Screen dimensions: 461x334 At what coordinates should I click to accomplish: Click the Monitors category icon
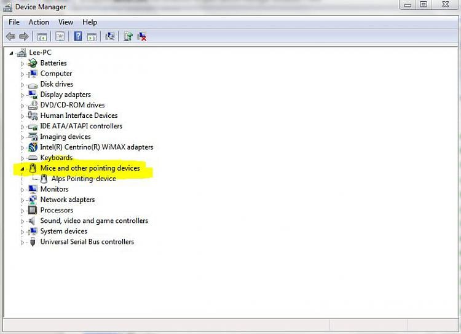(x=33, y=189)
